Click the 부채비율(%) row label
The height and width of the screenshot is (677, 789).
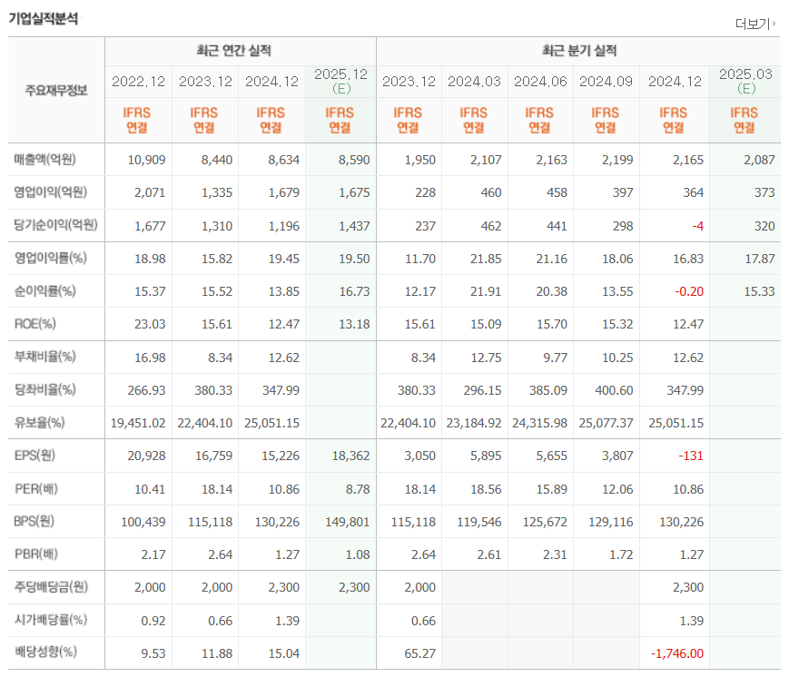44,357
